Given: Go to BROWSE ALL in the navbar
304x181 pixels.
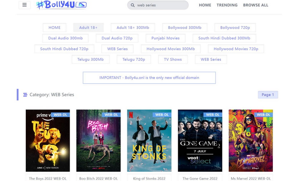Looking at the screenshot, I should coord(255,5).
